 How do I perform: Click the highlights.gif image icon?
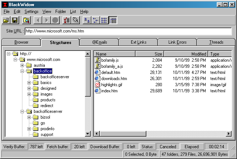click(98, 85)
